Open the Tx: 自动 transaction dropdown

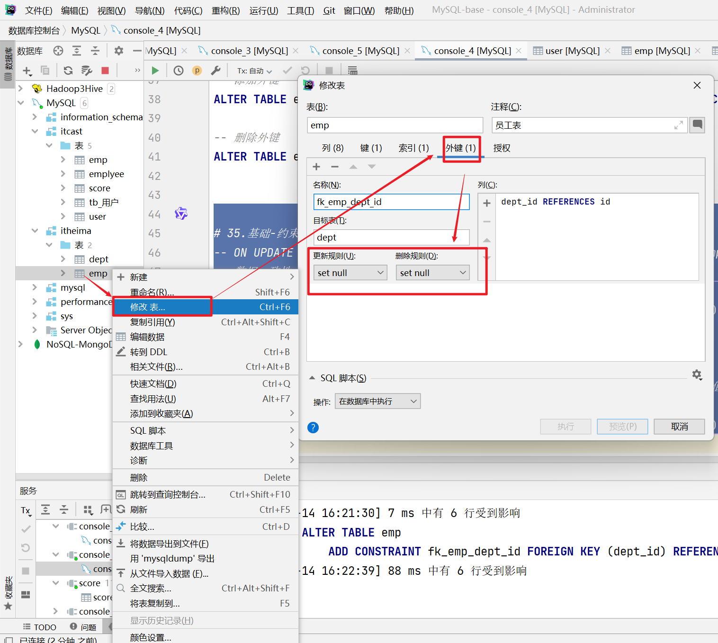[255, 71]
